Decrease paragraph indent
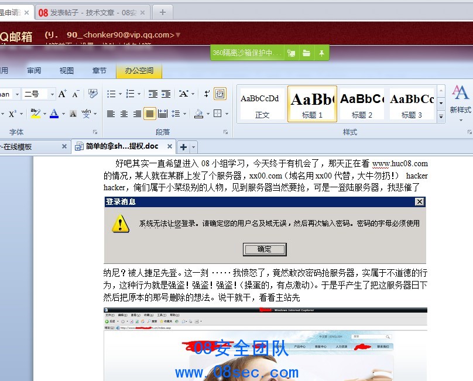 [153, 94]
